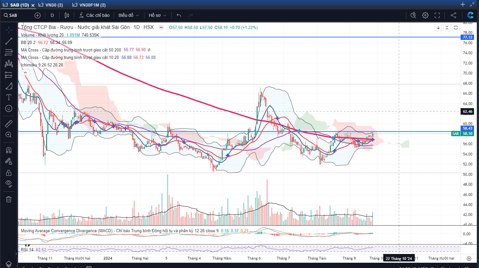The width and height of the screenshot is (479, 268).
Task: Select the trend line drawing tool
Action: (9, 41)
